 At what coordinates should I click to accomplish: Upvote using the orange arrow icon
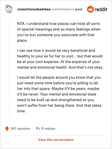point(7,129)
